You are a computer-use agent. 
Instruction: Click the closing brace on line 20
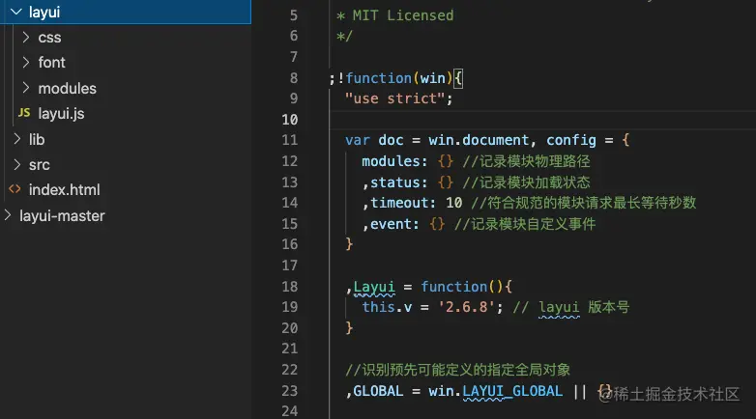pyautogui.click(x=349, y=328)
